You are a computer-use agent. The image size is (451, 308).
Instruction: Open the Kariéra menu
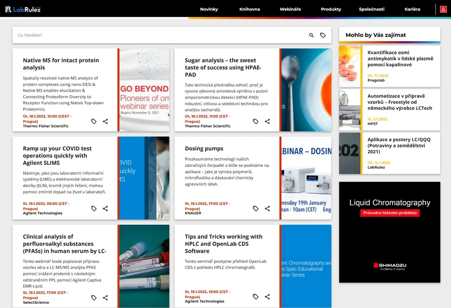tap(412, 9)
